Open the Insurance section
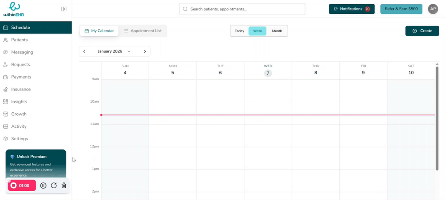Image resolution: width=446 pixels, height=200 pixels. tap(21, 89)
